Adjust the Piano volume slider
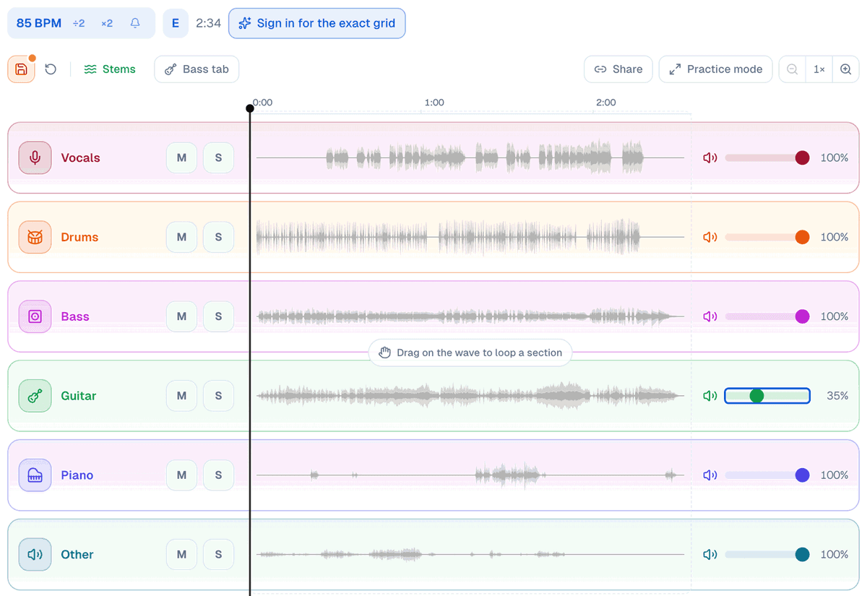This screenshot has height=596, width=867. pyautogui.click(x=767, y=475)
